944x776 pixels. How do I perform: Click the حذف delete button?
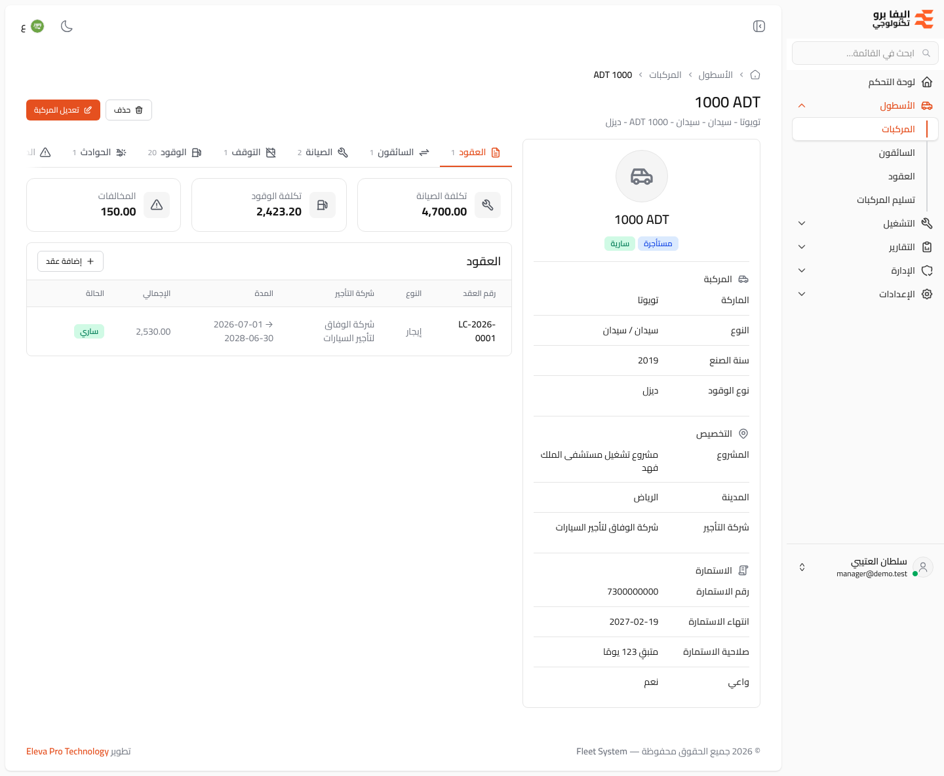tap(128, 110)
